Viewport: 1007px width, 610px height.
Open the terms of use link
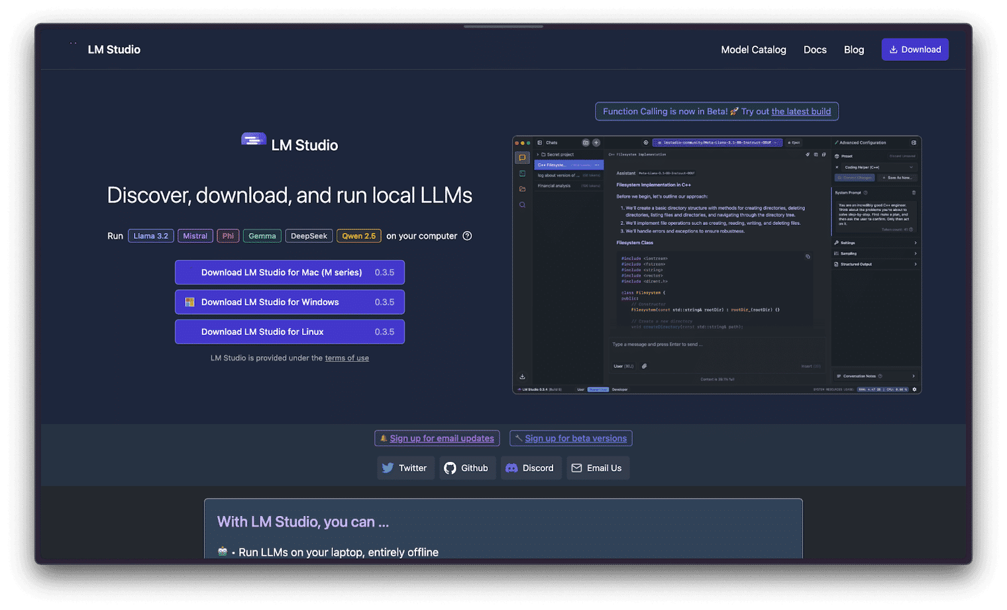point(346,358)
